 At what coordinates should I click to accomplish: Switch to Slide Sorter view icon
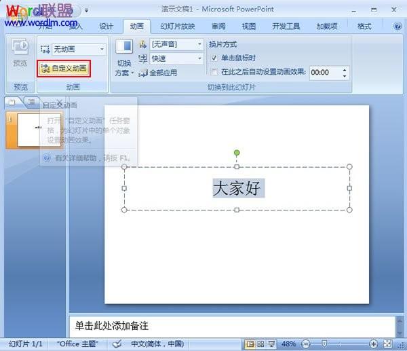tap(260, 344)
